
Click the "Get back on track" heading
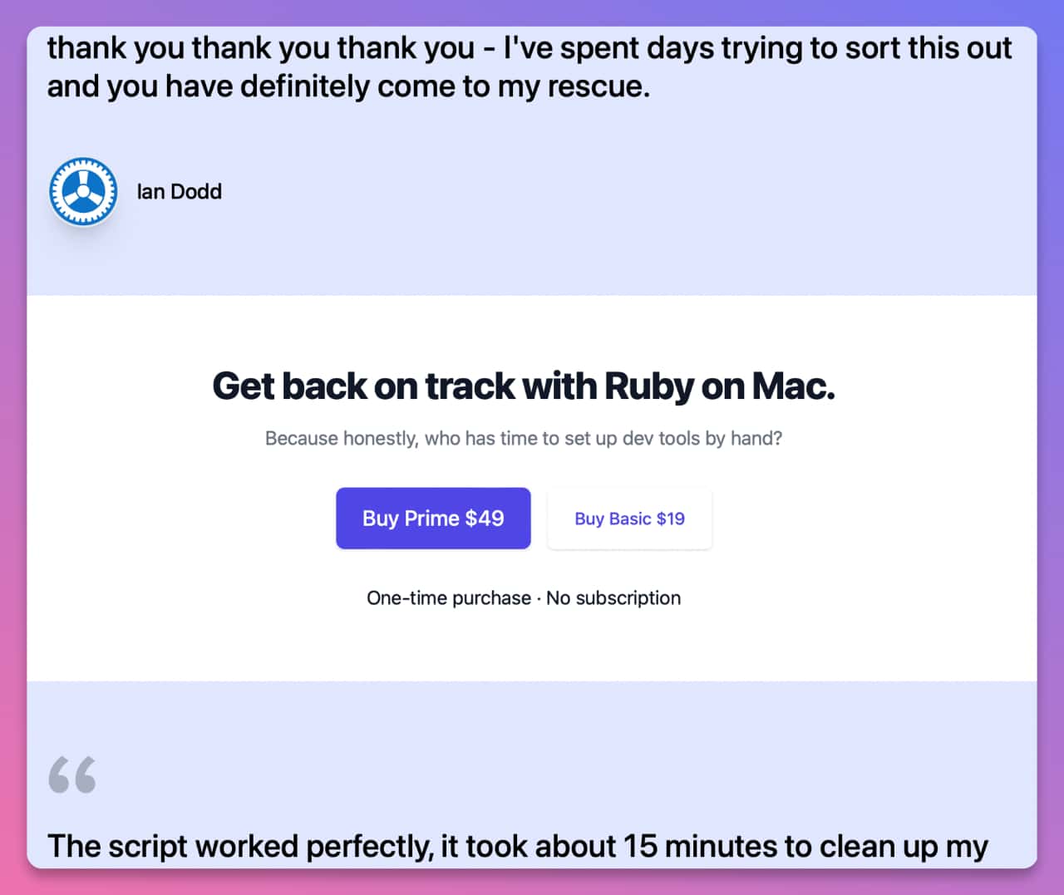[524, 386]
